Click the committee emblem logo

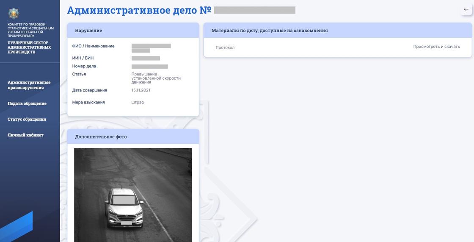coord(13,13)
